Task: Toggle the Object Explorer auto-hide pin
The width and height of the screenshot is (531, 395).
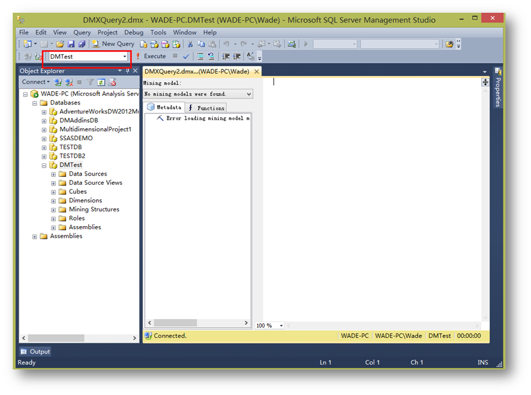Action: (x=127, y=71)
